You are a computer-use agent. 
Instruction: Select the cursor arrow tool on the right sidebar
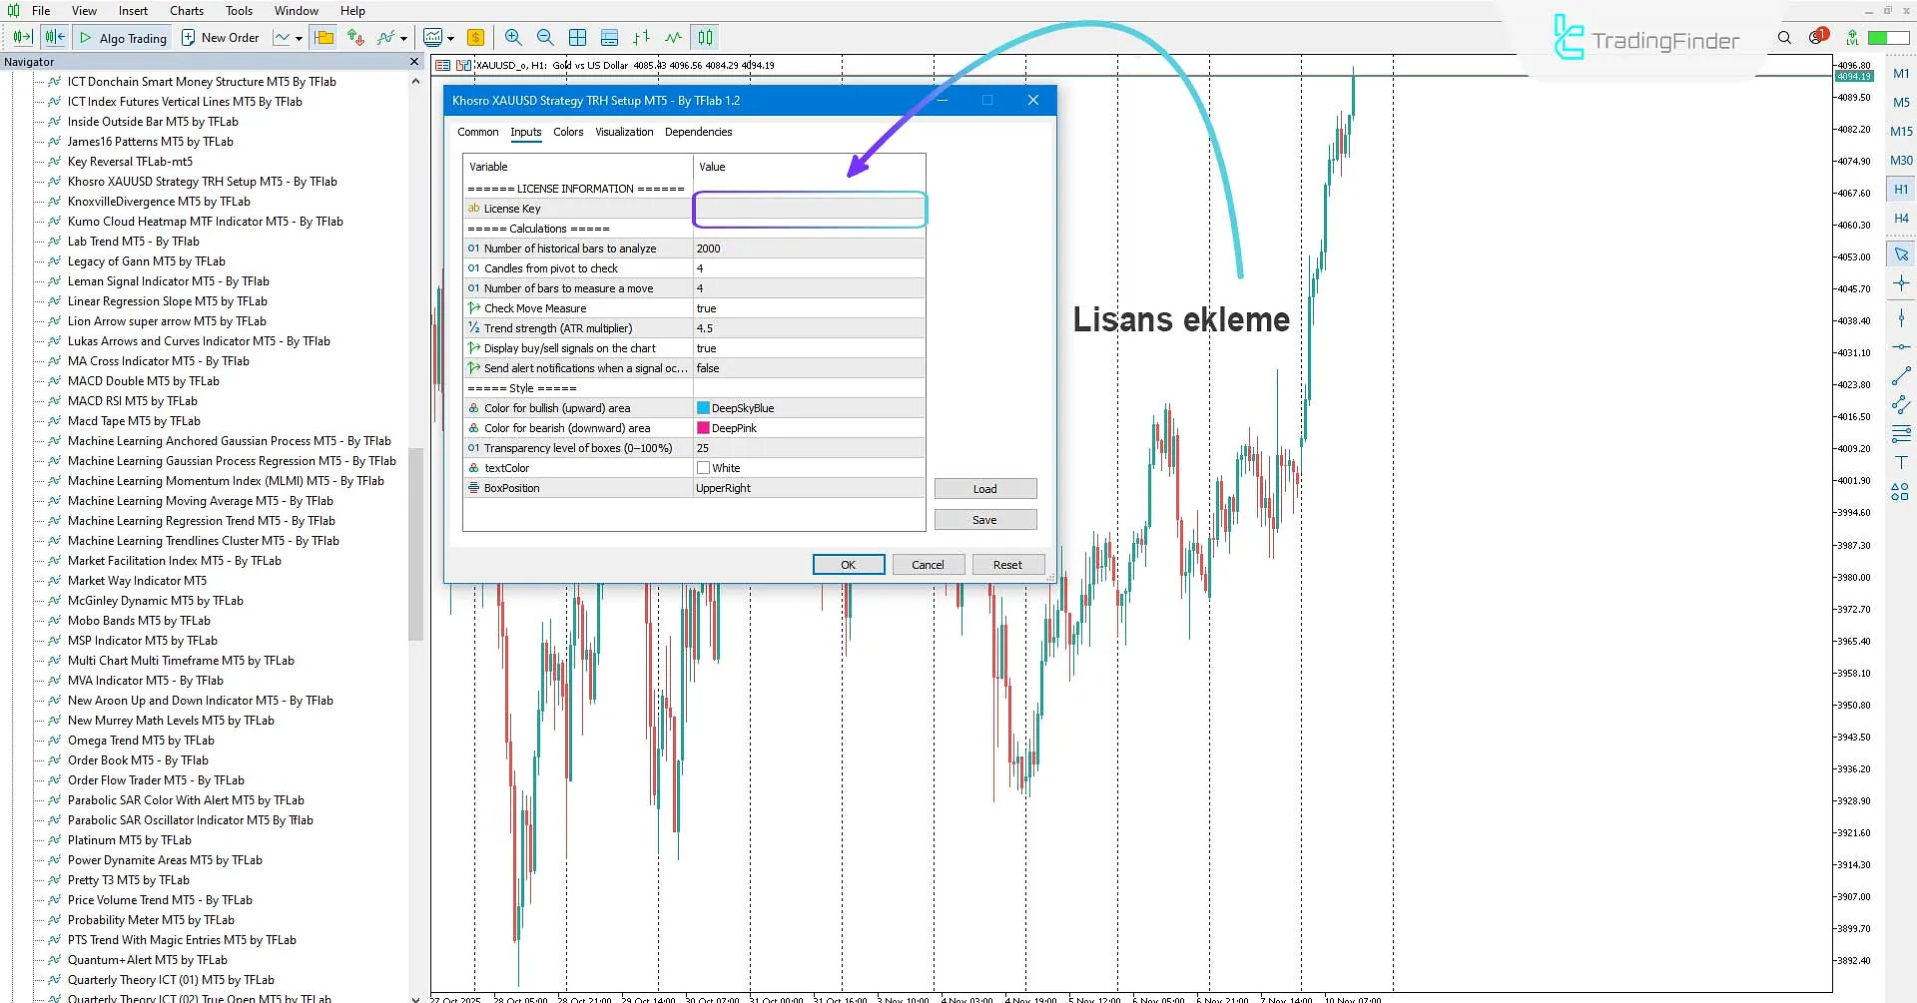[x=1900, y=253]
